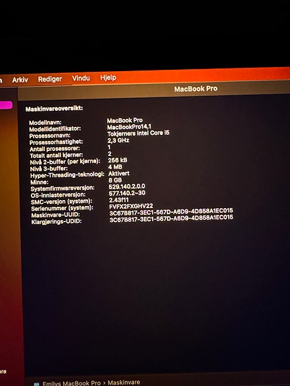Click the SMC-versjon value 2.43f11
Image resolution: width=290 pixels, height=386 pixels.
118,199
